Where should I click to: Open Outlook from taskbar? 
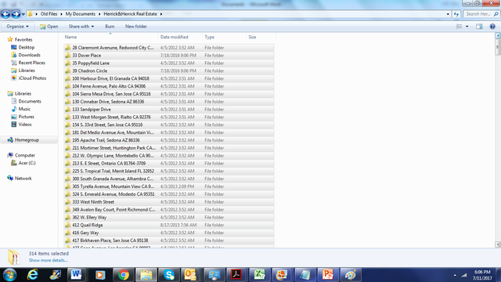[190, 275]
